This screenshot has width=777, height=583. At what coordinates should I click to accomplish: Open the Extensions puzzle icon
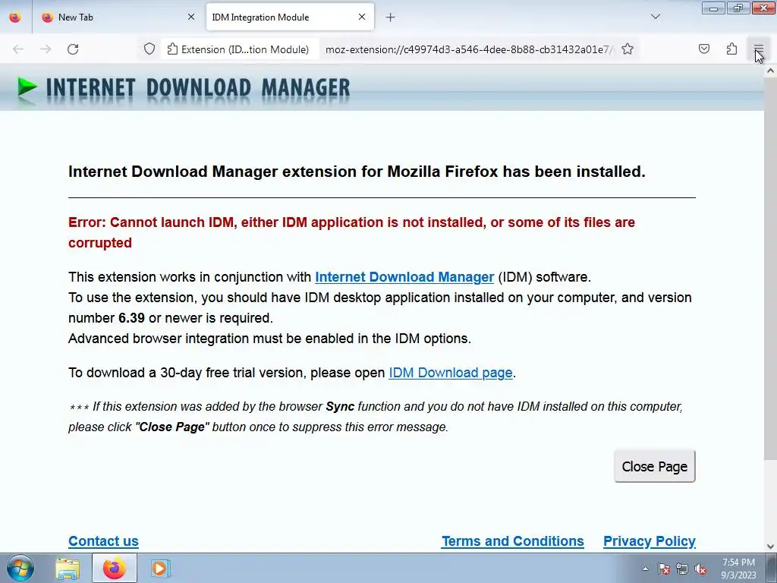[731, 49]
